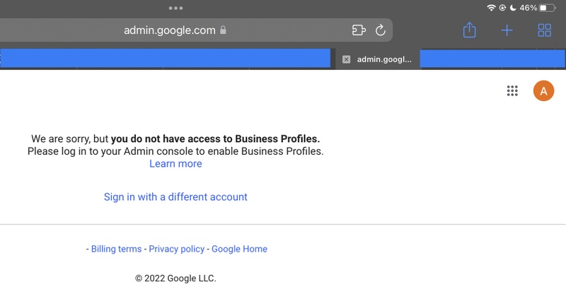Tap the battery status indicator

tap(547, 8)
